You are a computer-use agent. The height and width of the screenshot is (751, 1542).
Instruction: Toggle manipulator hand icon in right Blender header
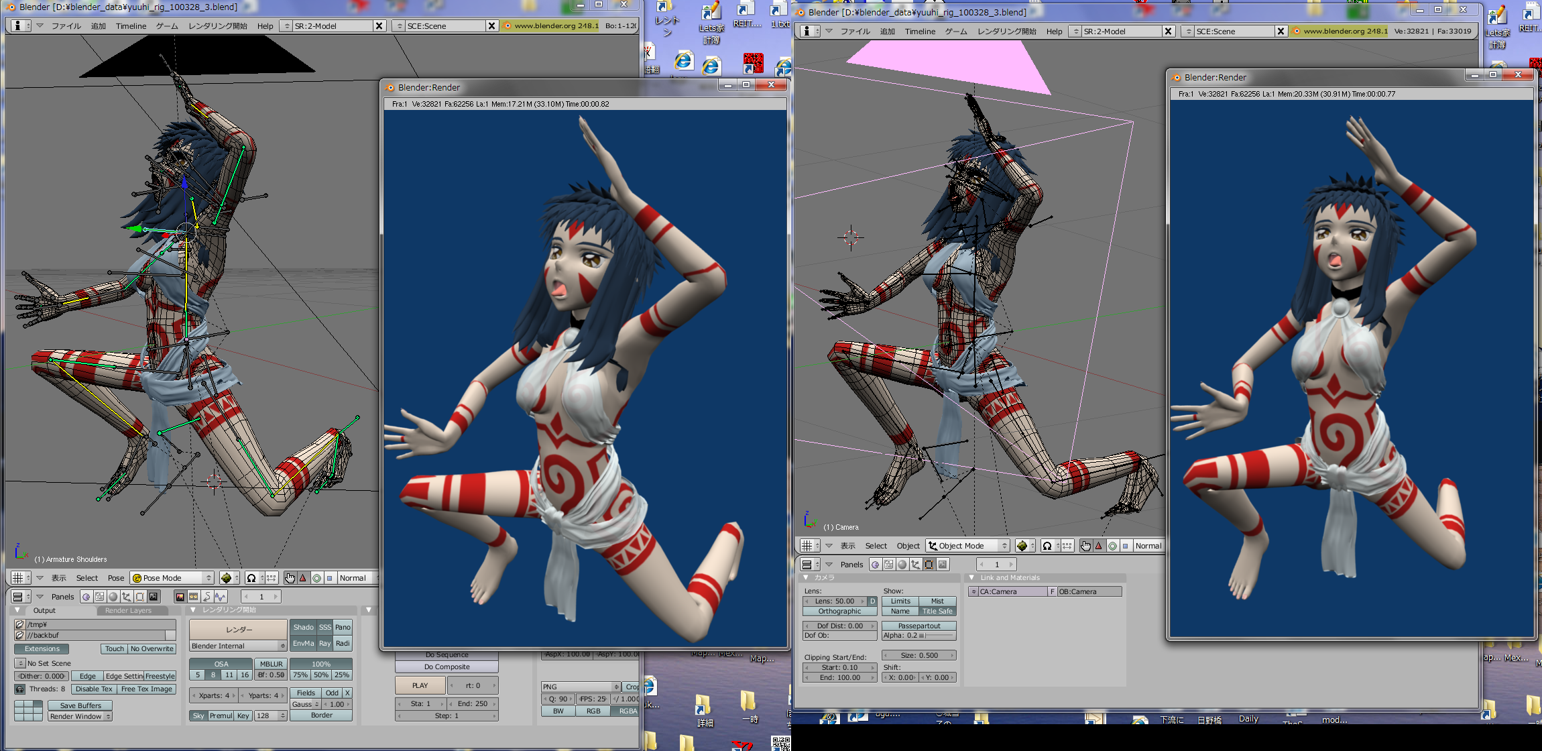(1085, 546)
